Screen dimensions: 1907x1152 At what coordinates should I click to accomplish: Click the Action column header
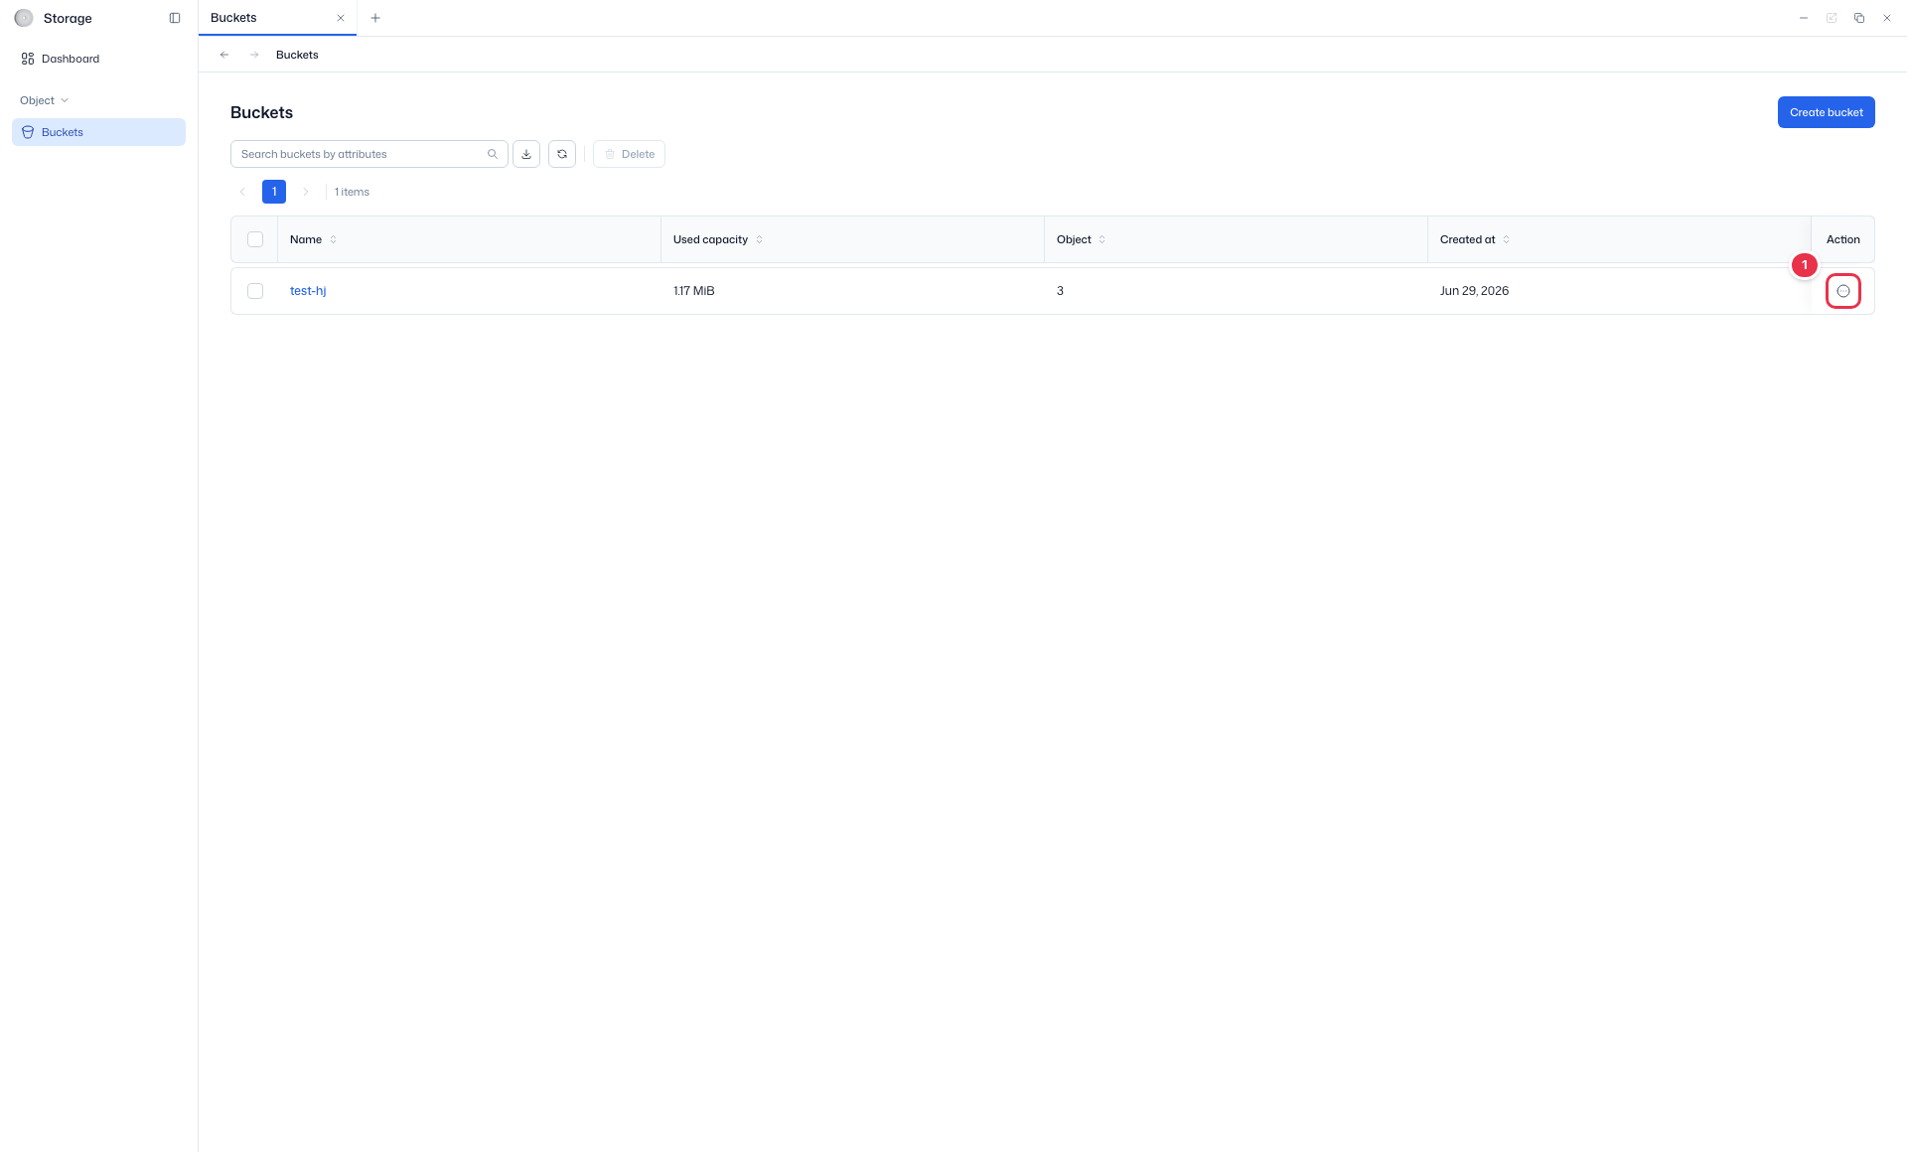coord(1842,239)
